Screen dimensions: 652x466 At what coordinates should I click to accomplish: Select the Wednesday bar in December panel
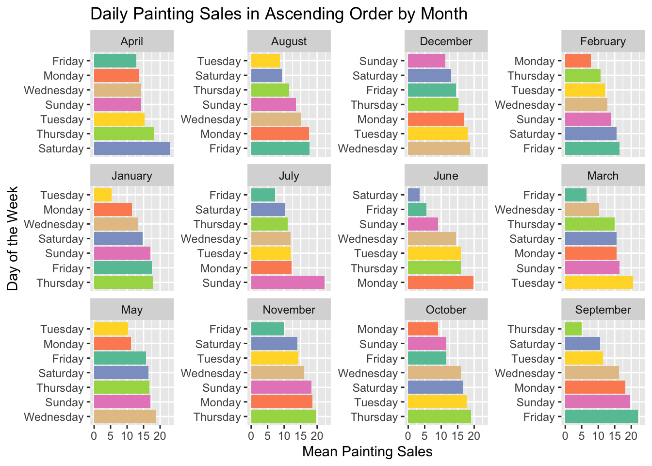[x=439, y=149]
